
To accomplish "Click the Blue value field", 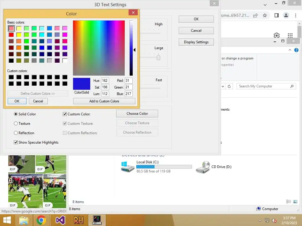I will 129,94.
